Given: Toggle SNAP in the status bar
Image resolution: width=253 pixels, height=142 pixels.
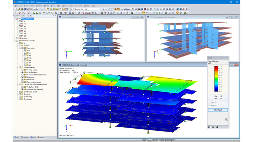Looking at the screenshot, I should click(x=144, y=140).
